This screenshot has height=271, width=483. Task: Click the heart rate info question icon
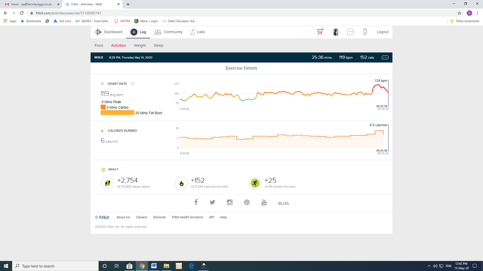132,83
